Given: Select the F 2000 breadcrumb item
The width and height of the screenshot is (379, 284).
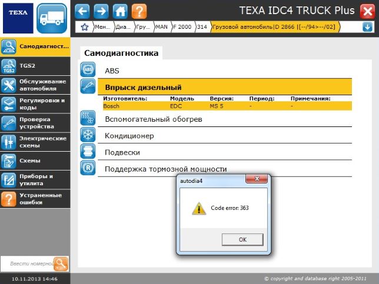Looking at the screenshot, I should click(182, 27).
